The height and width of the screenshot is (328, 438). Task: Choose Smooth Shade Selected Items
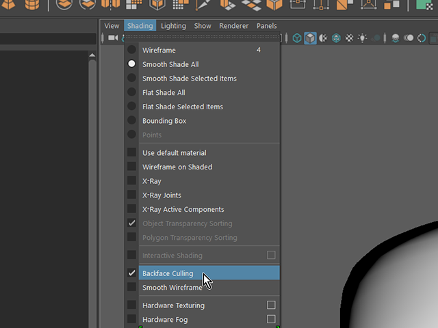pyautogui.click(x=202, y=79)
